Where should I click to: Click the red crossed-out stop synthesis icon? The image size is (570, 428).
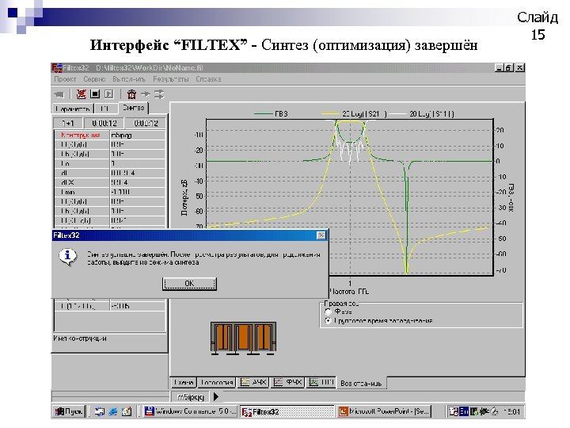coord(81,94)
